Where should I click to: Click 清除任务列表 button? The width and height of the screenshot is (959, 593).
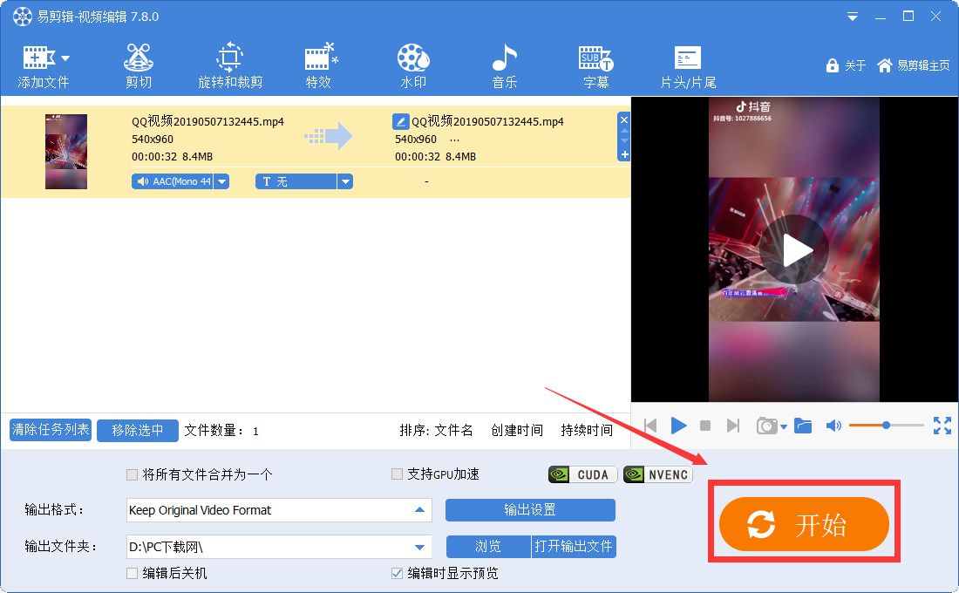point(51,430)
